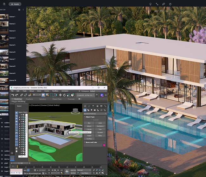The width and height of the screenshot is (206, 177).
Task: Select the Lights bulb category icon
Action: click(x=92, y=110)
